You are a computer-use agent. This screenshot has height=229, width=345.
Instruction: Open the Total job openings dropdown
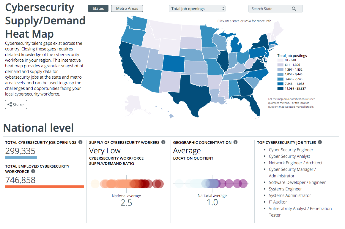coord(197,9)
